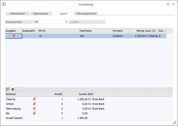
Task: Toggle the Ausgabe checkmark for Kiss
Action: pyautogui.click(x=14, y=36)
